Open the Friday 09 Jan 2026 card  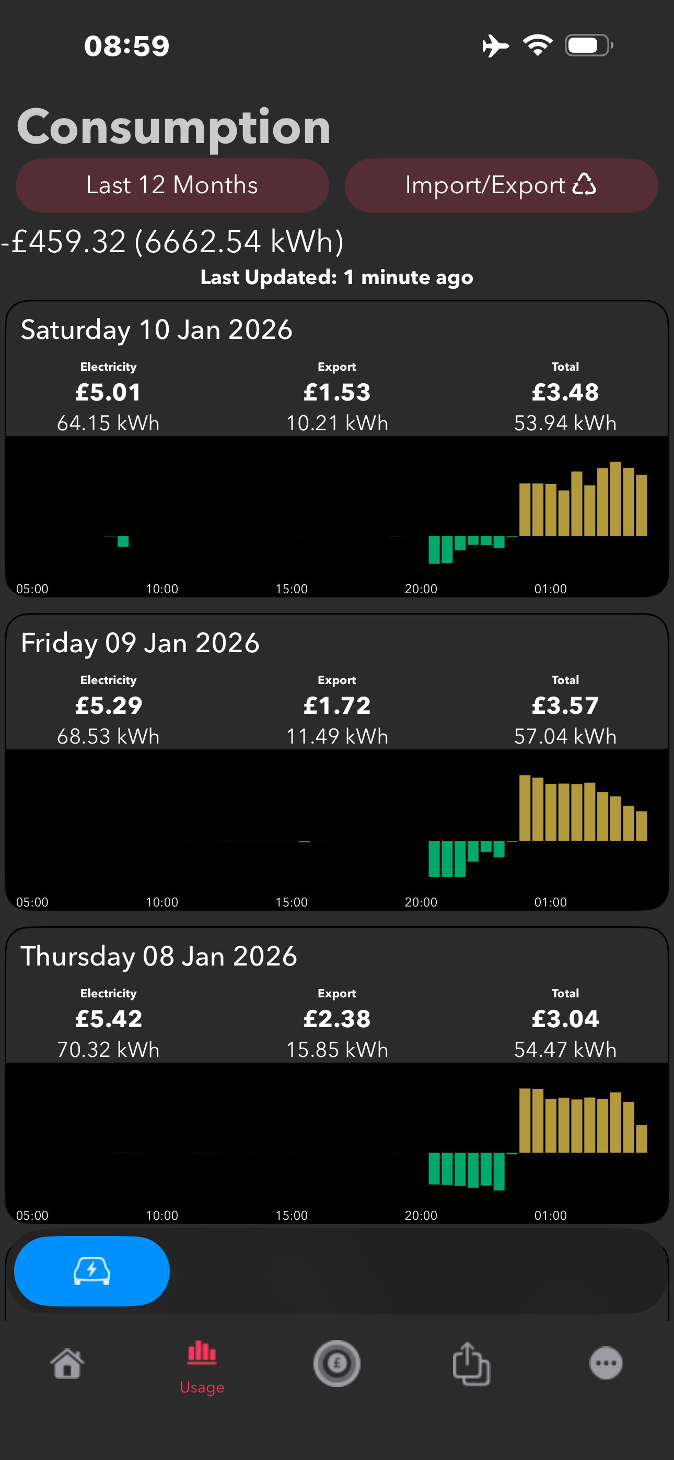pos(337,762)
